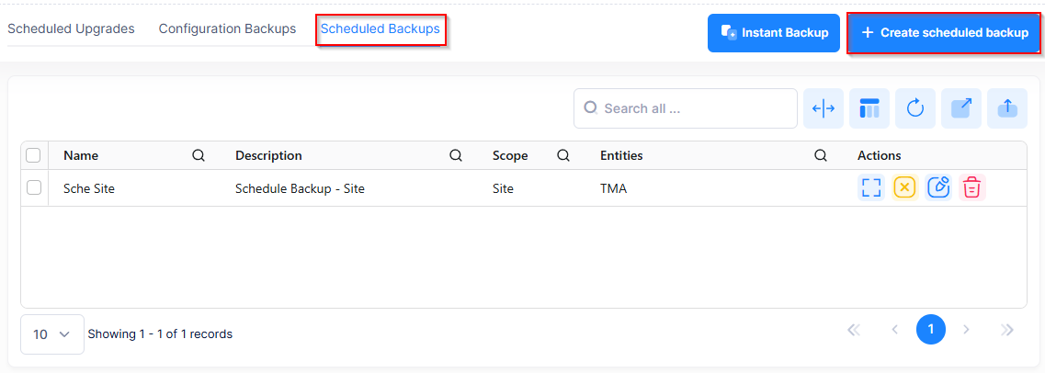This screenshot has width=1045, height=373.
Task: Click the Instant Backup button
Action: pos(773,32)
